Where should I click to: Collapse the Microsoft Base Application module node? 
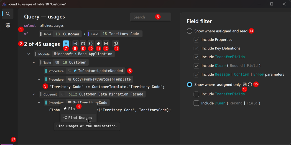coord(29,54)
